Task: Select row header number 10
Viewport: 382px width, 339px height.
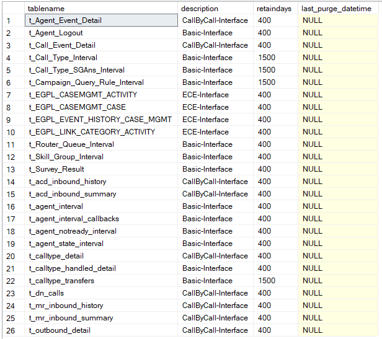Action: (x=14, y=132)
